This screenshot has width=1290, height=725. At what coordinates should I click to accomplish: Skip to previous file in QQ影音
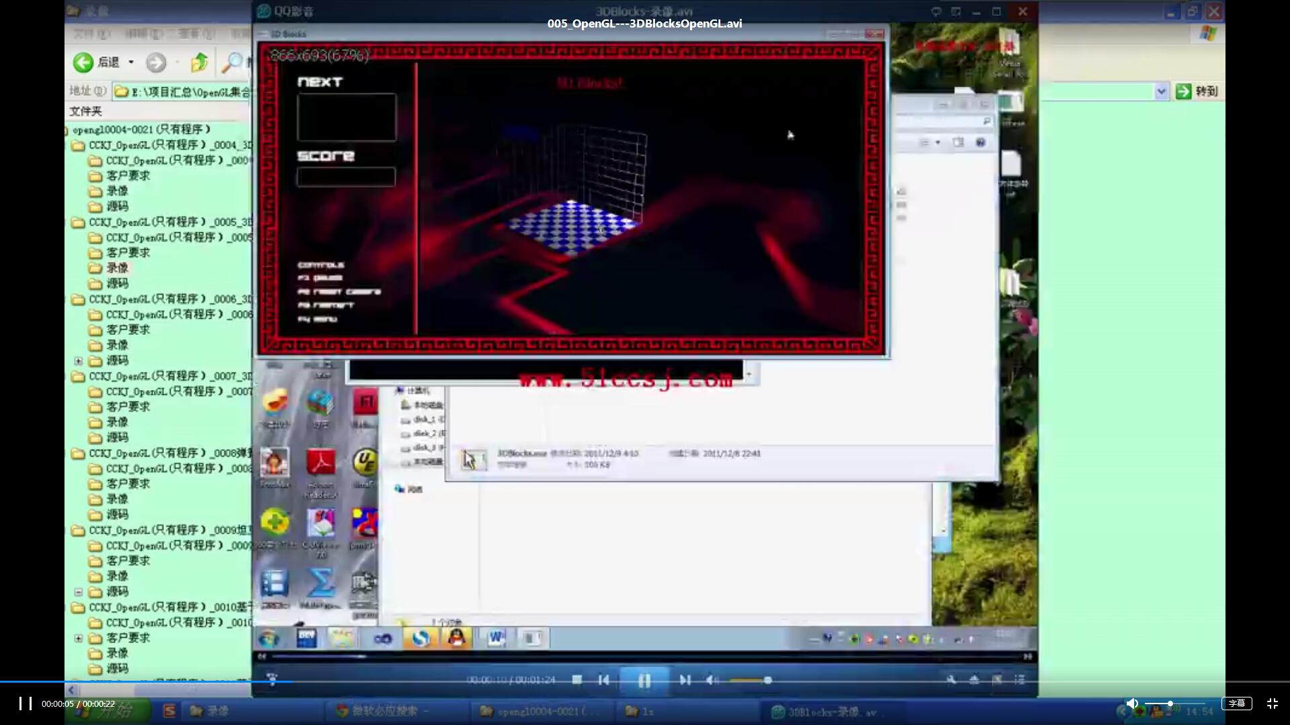click(603, 680)
